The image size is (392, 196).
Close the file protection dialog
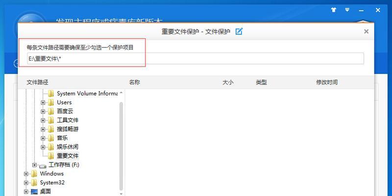(x=366, y=31)
